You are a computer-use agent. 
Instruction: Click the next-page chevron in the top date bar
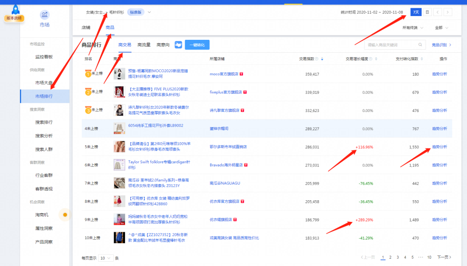click(x=448, y=12)
